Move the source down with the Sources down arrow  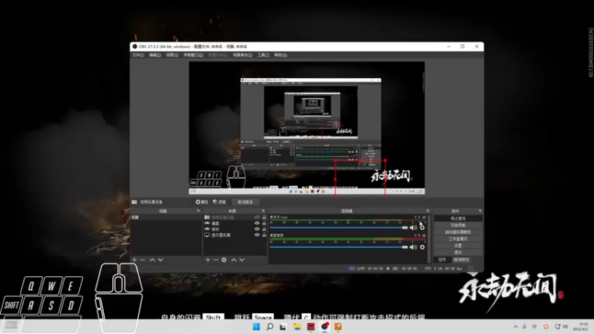(242, 260)
